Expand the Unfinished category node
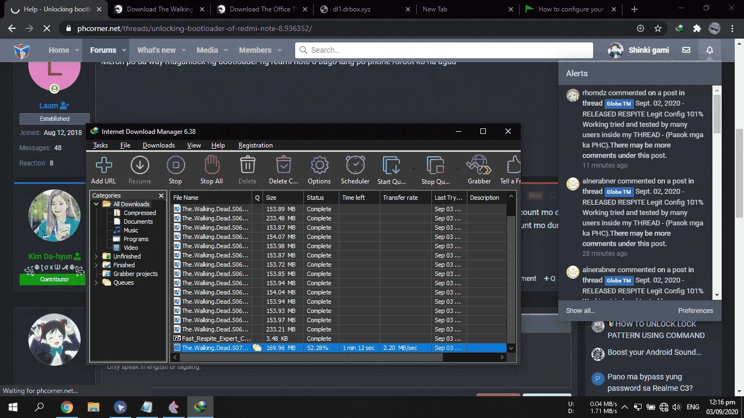This screenshot has height=418, width=744. 96,256
